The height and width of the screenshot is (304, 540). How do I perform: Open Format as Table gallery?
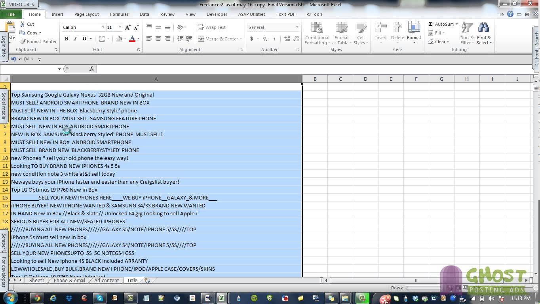pyautogui.click(x=341, y=34)
